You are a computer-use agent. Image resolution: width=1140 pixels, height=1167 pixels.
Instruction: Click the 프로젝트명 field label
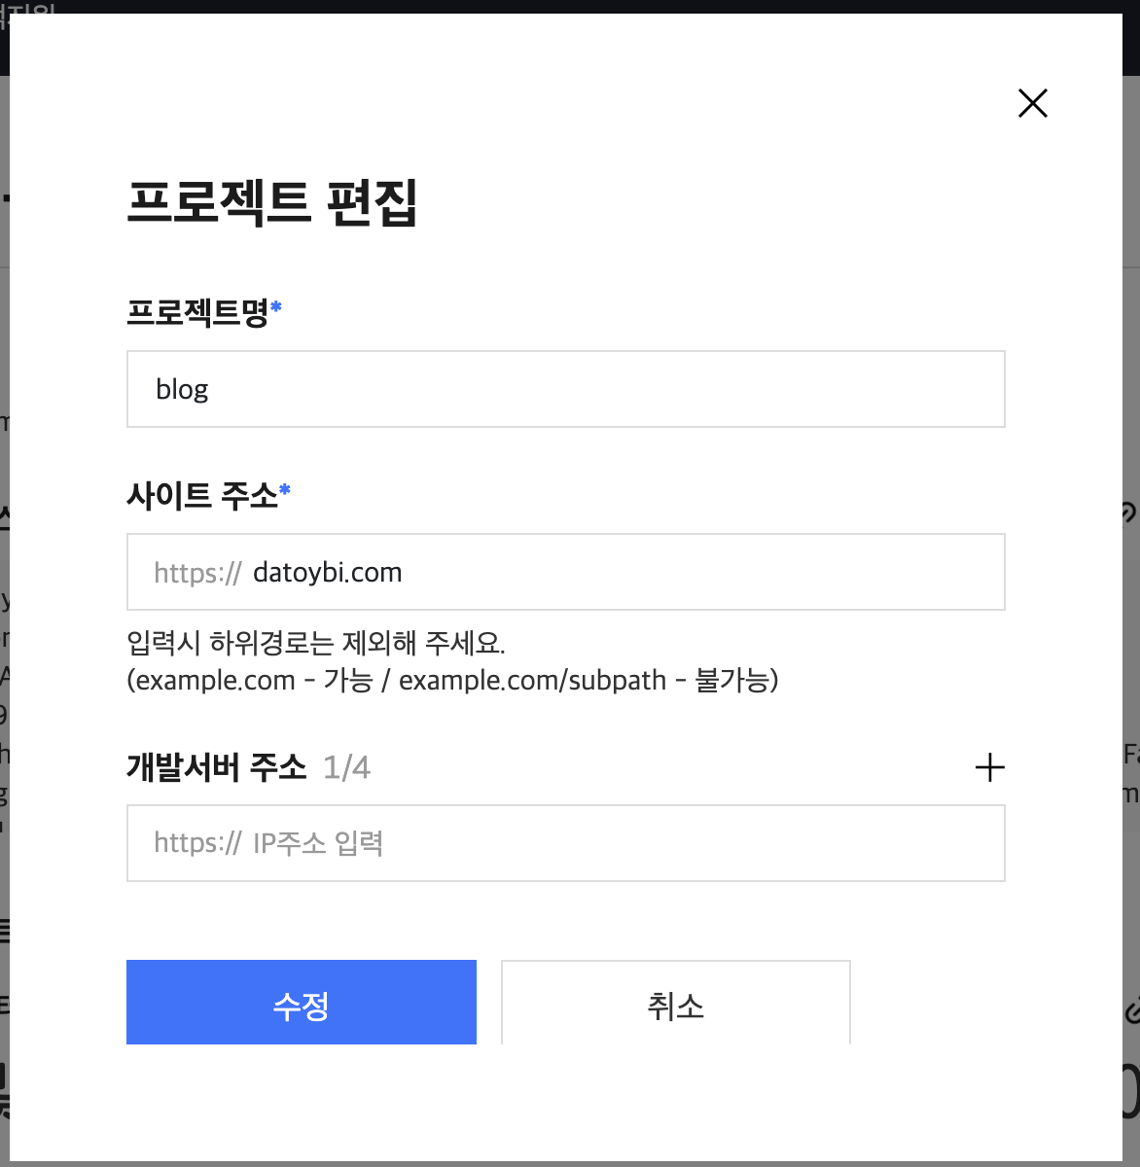coord(197,312)
